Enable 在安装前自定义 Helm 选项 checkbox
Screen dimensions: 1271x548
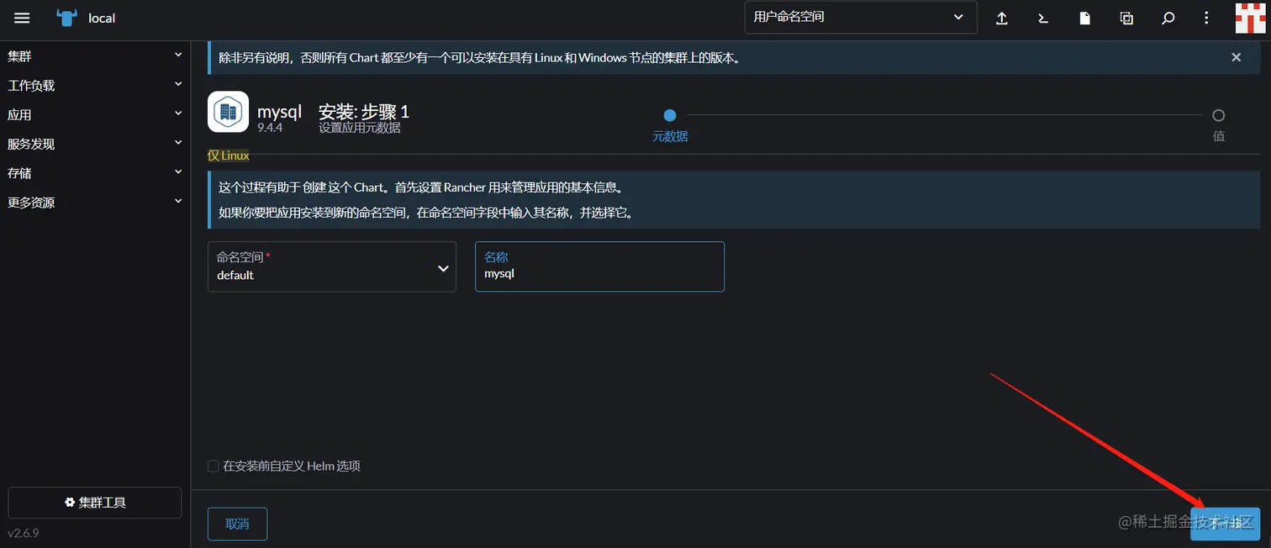[214, 466]
